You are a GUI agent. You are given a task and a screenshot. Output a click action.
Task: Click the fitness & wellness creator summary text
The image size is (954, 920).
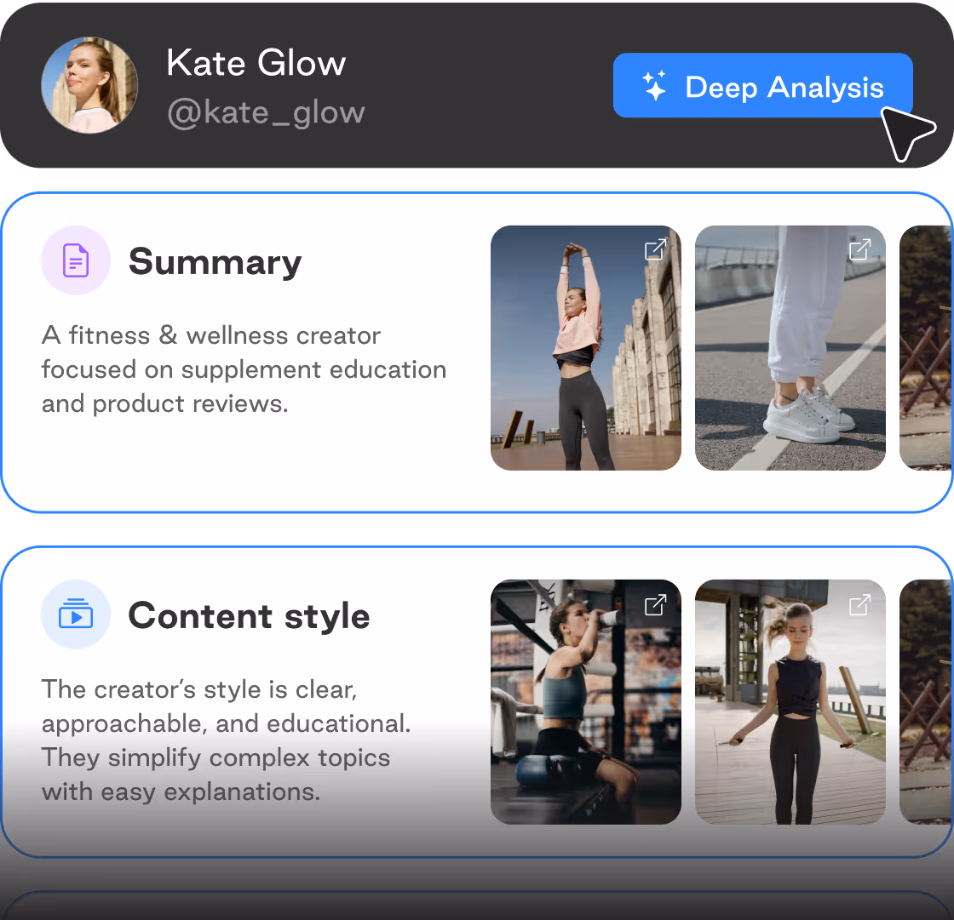(244, 369)
